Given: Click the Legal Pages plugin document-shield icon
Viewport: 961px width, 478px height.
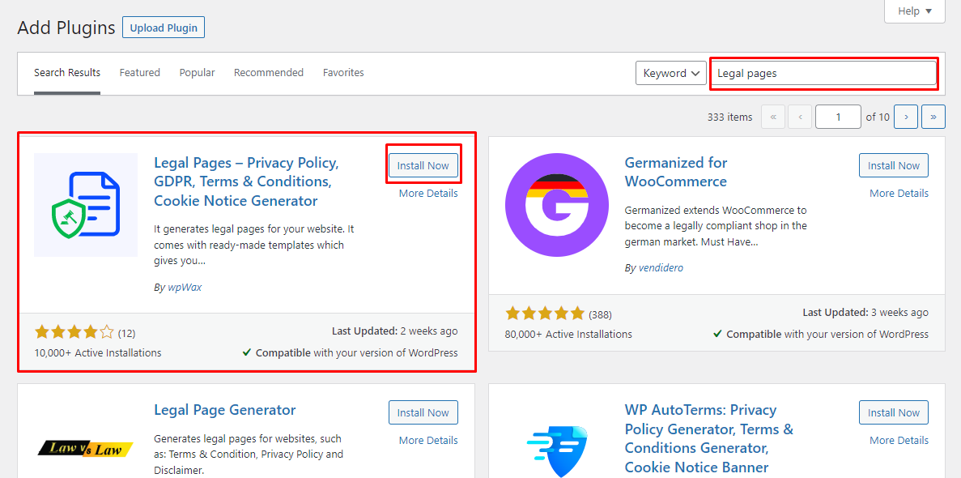Looking at the screenshot, I should pos(86,205).
